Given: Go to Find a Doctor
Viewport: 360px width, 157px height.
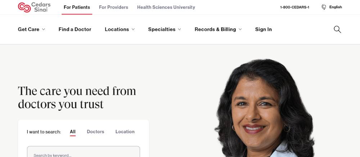Looking at the screenshot, I should 75,30.
